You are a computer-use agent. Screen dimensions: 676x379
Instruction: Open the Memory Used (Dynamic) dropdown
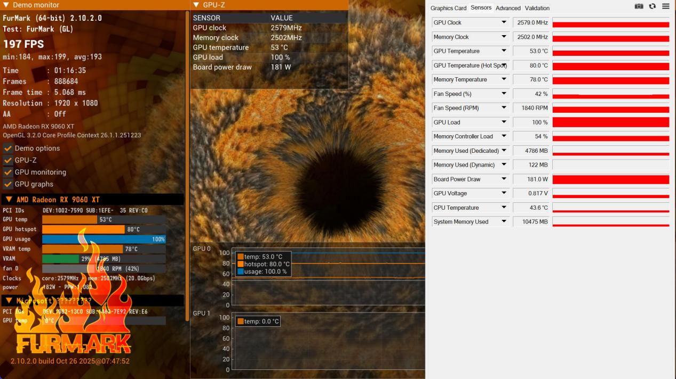(504, 165)
